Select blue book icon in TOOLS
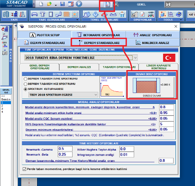Viewport: 195px width, 186px height. [179, 14]
